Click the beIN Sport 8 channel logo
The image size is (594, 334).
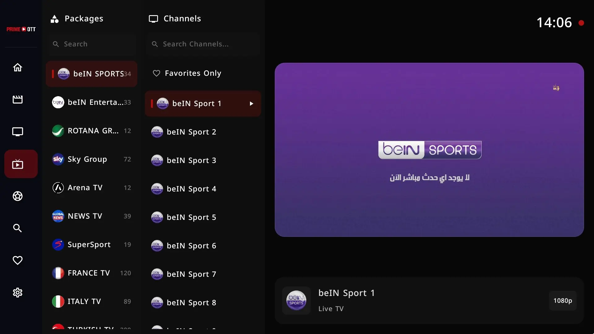point(157,303)
